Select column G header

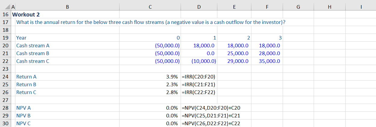pos(298,7)
